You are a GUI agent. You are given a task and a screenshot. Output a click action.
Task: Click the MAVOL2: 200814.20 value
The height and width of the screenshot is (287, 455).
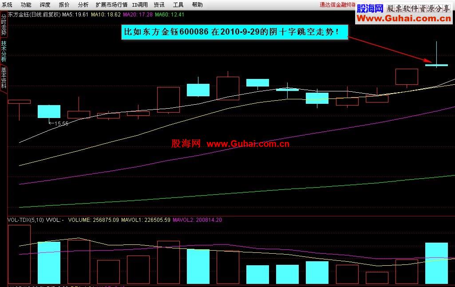pyautogui.click(x=198, y=220)
